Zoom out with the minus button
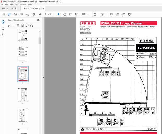The height and width of the screenshot is (134, 162). coord(71,14)
